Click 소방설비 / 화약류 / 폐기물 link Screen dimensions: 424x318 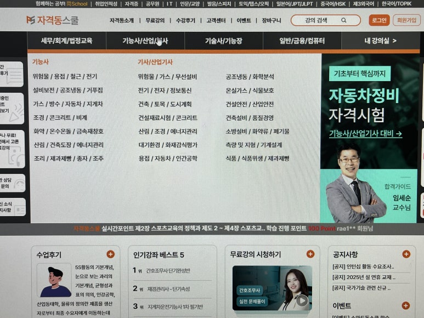[x=257, y=131]
